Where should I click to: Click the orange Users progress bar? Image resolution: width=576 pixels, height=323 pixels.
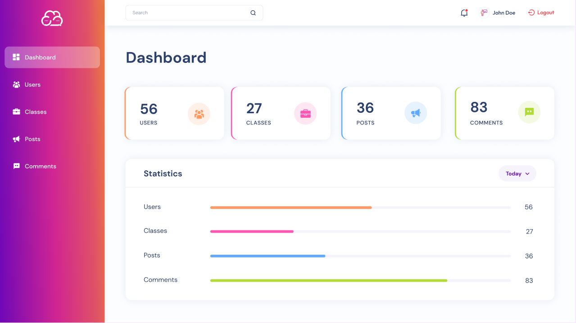290,207
